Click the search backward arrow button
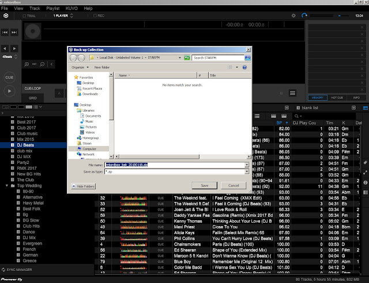The image size is (369, 283). 5,49
